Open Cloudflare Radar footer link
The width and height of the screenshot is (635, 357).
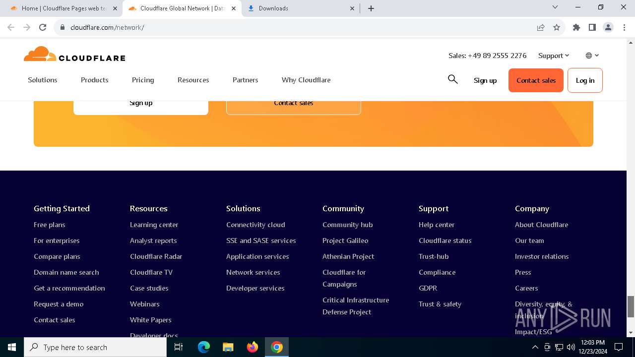pyautogui.click(x=156, y=256)
